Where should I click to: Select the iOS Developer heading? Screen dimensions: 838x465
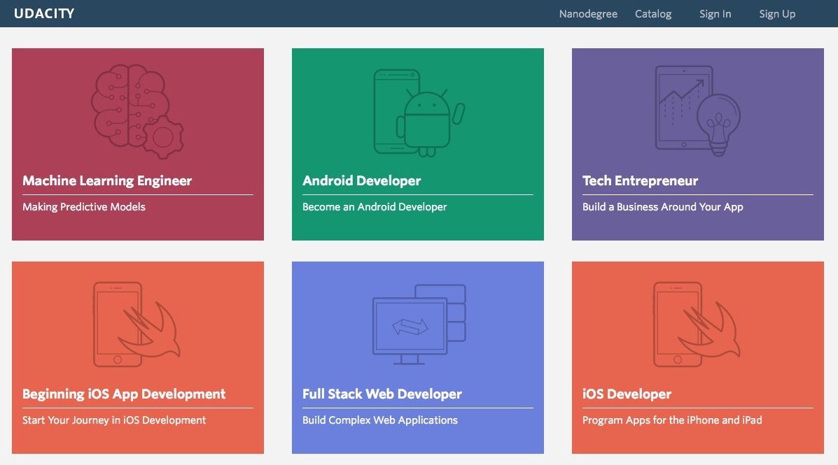tap(627, 394)
